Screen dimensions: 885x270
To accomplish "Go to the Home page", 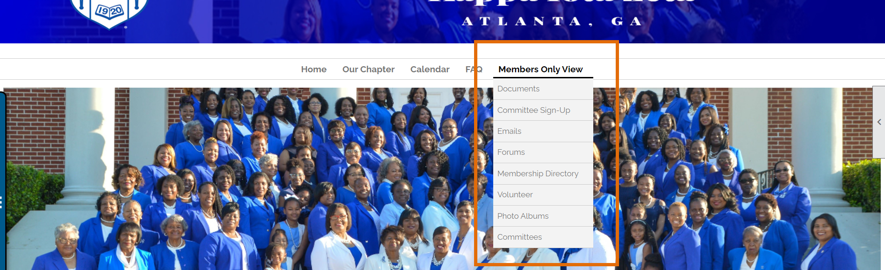I will coord(314,69).
